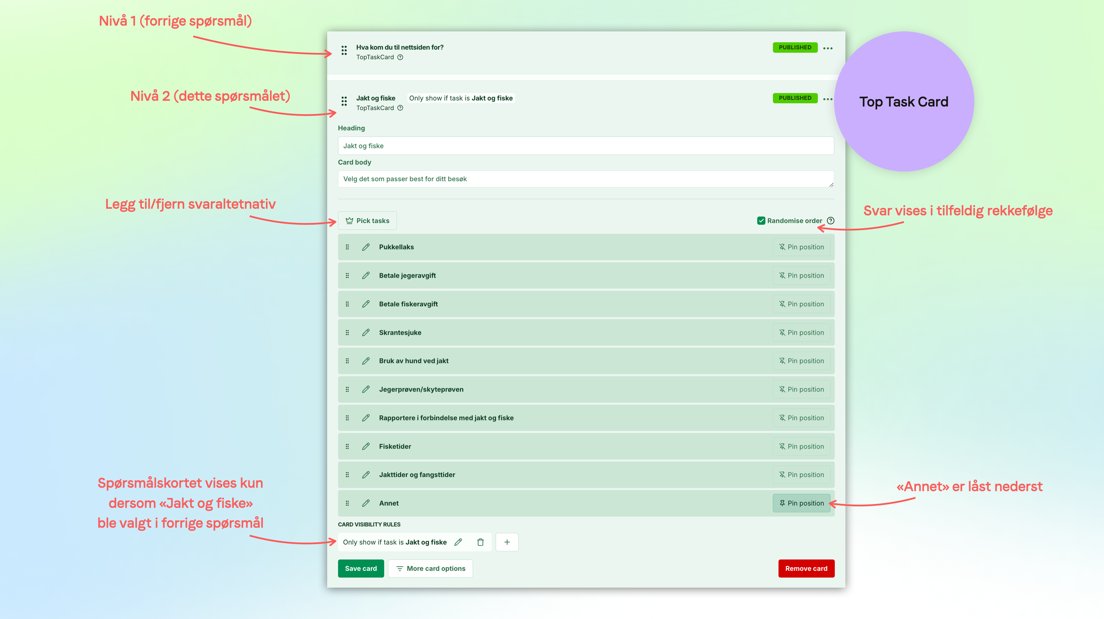This screenshot has width=1104, height=619.
Task: Open the three-dots menu of Jakt og fiske card
Action: [x=828, y=99]
